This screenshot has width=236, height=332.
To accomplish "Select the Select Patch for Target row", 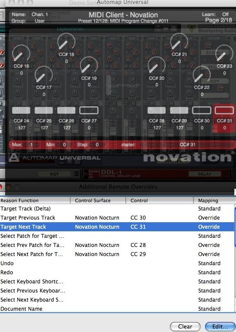I will click(117, 236).
